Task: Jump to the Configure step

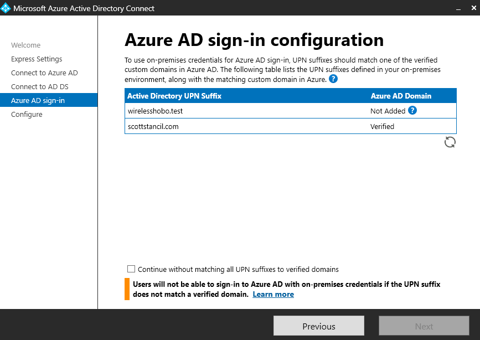Action: [x=27, y=115]
